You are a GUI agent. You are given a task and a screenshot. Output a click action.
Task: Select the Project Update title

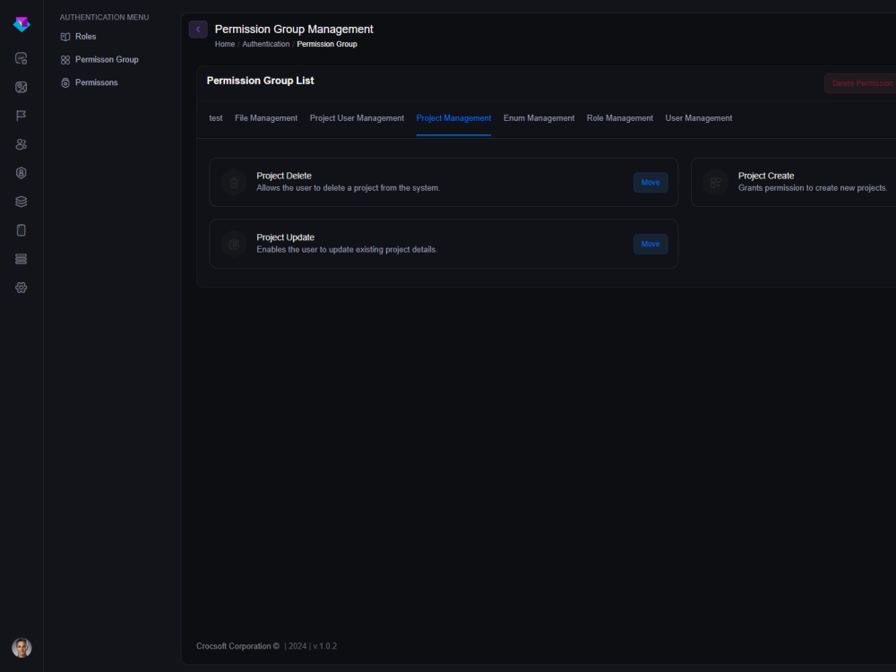pyautogui.click(x=285, y=237)
